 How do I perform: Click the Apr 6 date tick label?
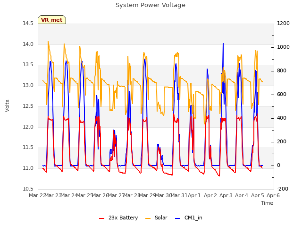pos(273,195)
